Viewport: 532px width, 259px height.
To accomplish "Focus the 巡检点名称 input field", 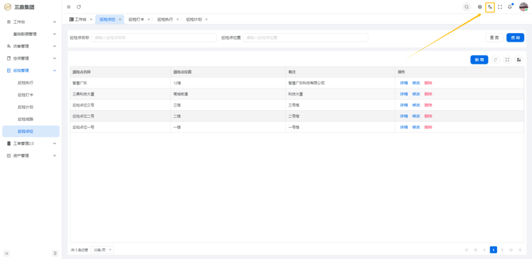I will click(x=154, y=38).
